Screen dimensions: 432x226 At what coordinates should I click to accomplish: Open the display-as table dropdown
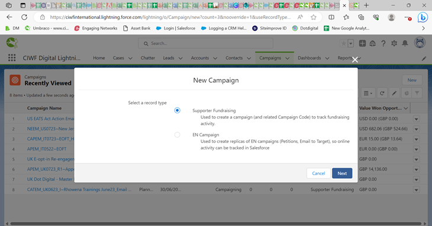point(368,93)
